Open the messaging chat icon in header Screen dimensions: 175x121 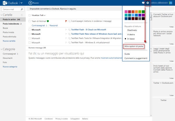(143, 3)
